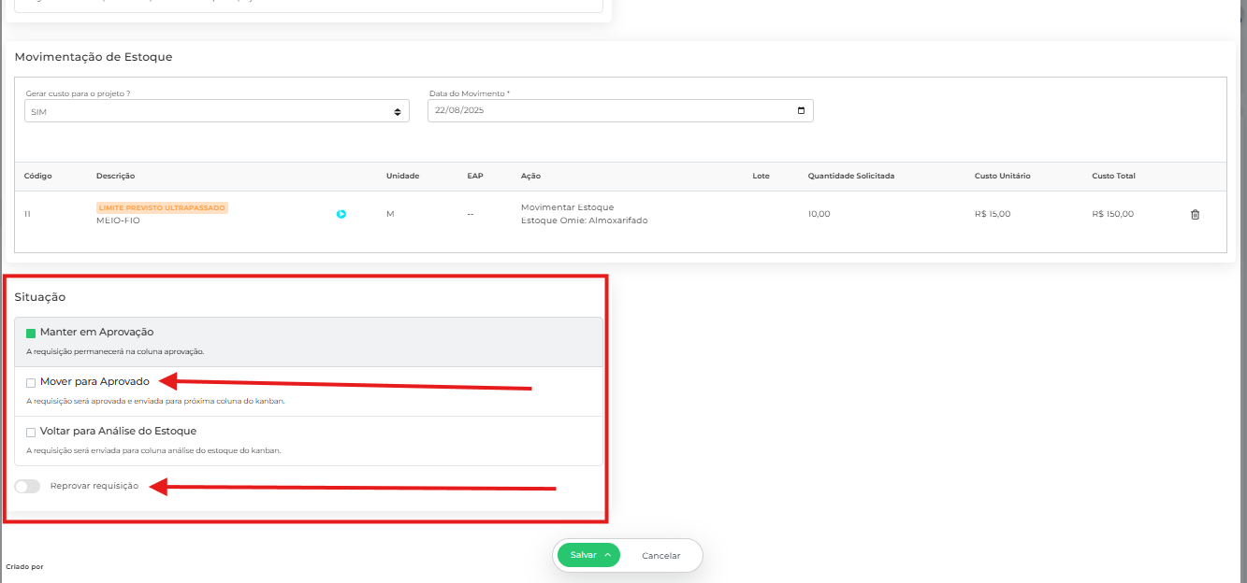Click the Descrição column header
The width and height of the screenshot is (1247, 583).
tap(116, 176)
